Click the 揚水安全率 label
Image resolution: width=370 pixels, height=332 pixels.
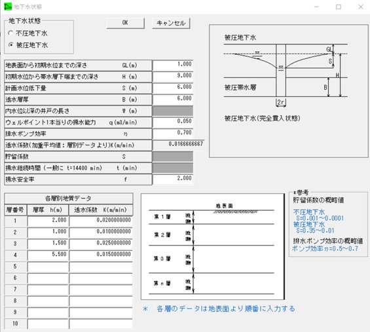20,179
